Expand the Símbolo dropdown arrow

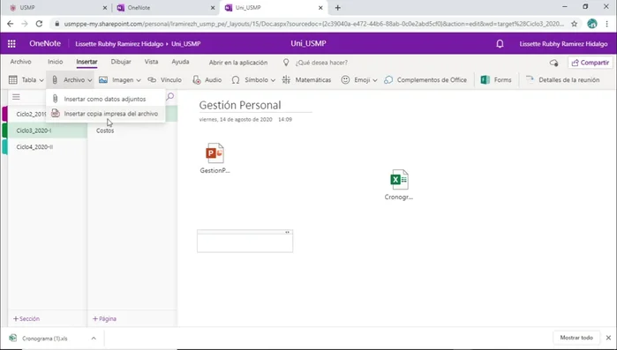point(273,80)
